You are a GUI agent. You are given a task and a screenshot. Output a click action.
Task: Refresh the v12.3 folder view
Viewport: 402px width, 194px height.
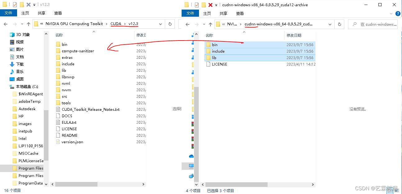[x=170, y=24]
